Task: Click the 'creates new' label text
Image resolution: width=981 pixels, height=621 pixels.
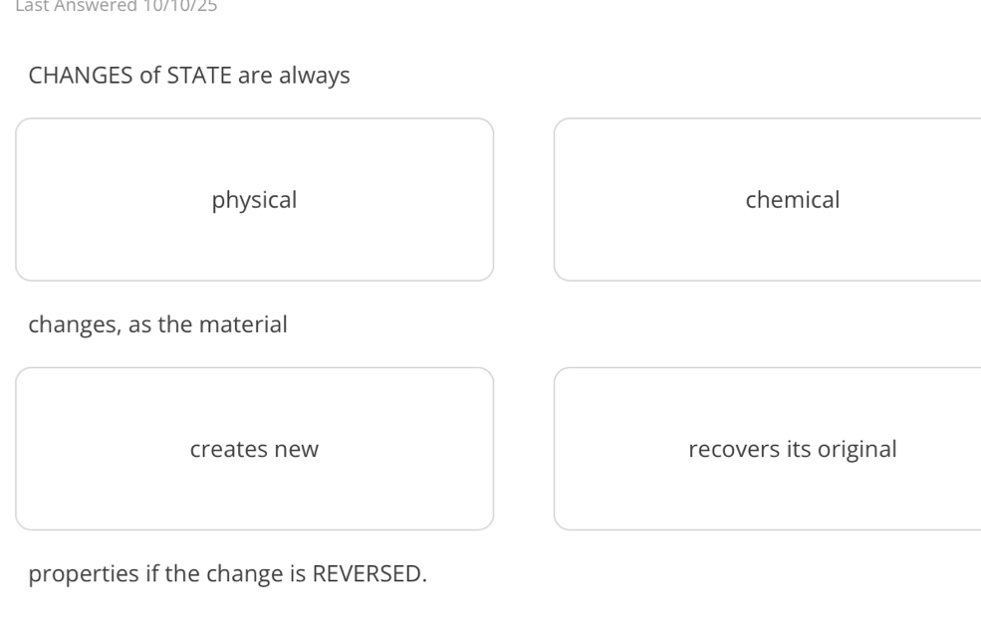Action: pos(254,449)
